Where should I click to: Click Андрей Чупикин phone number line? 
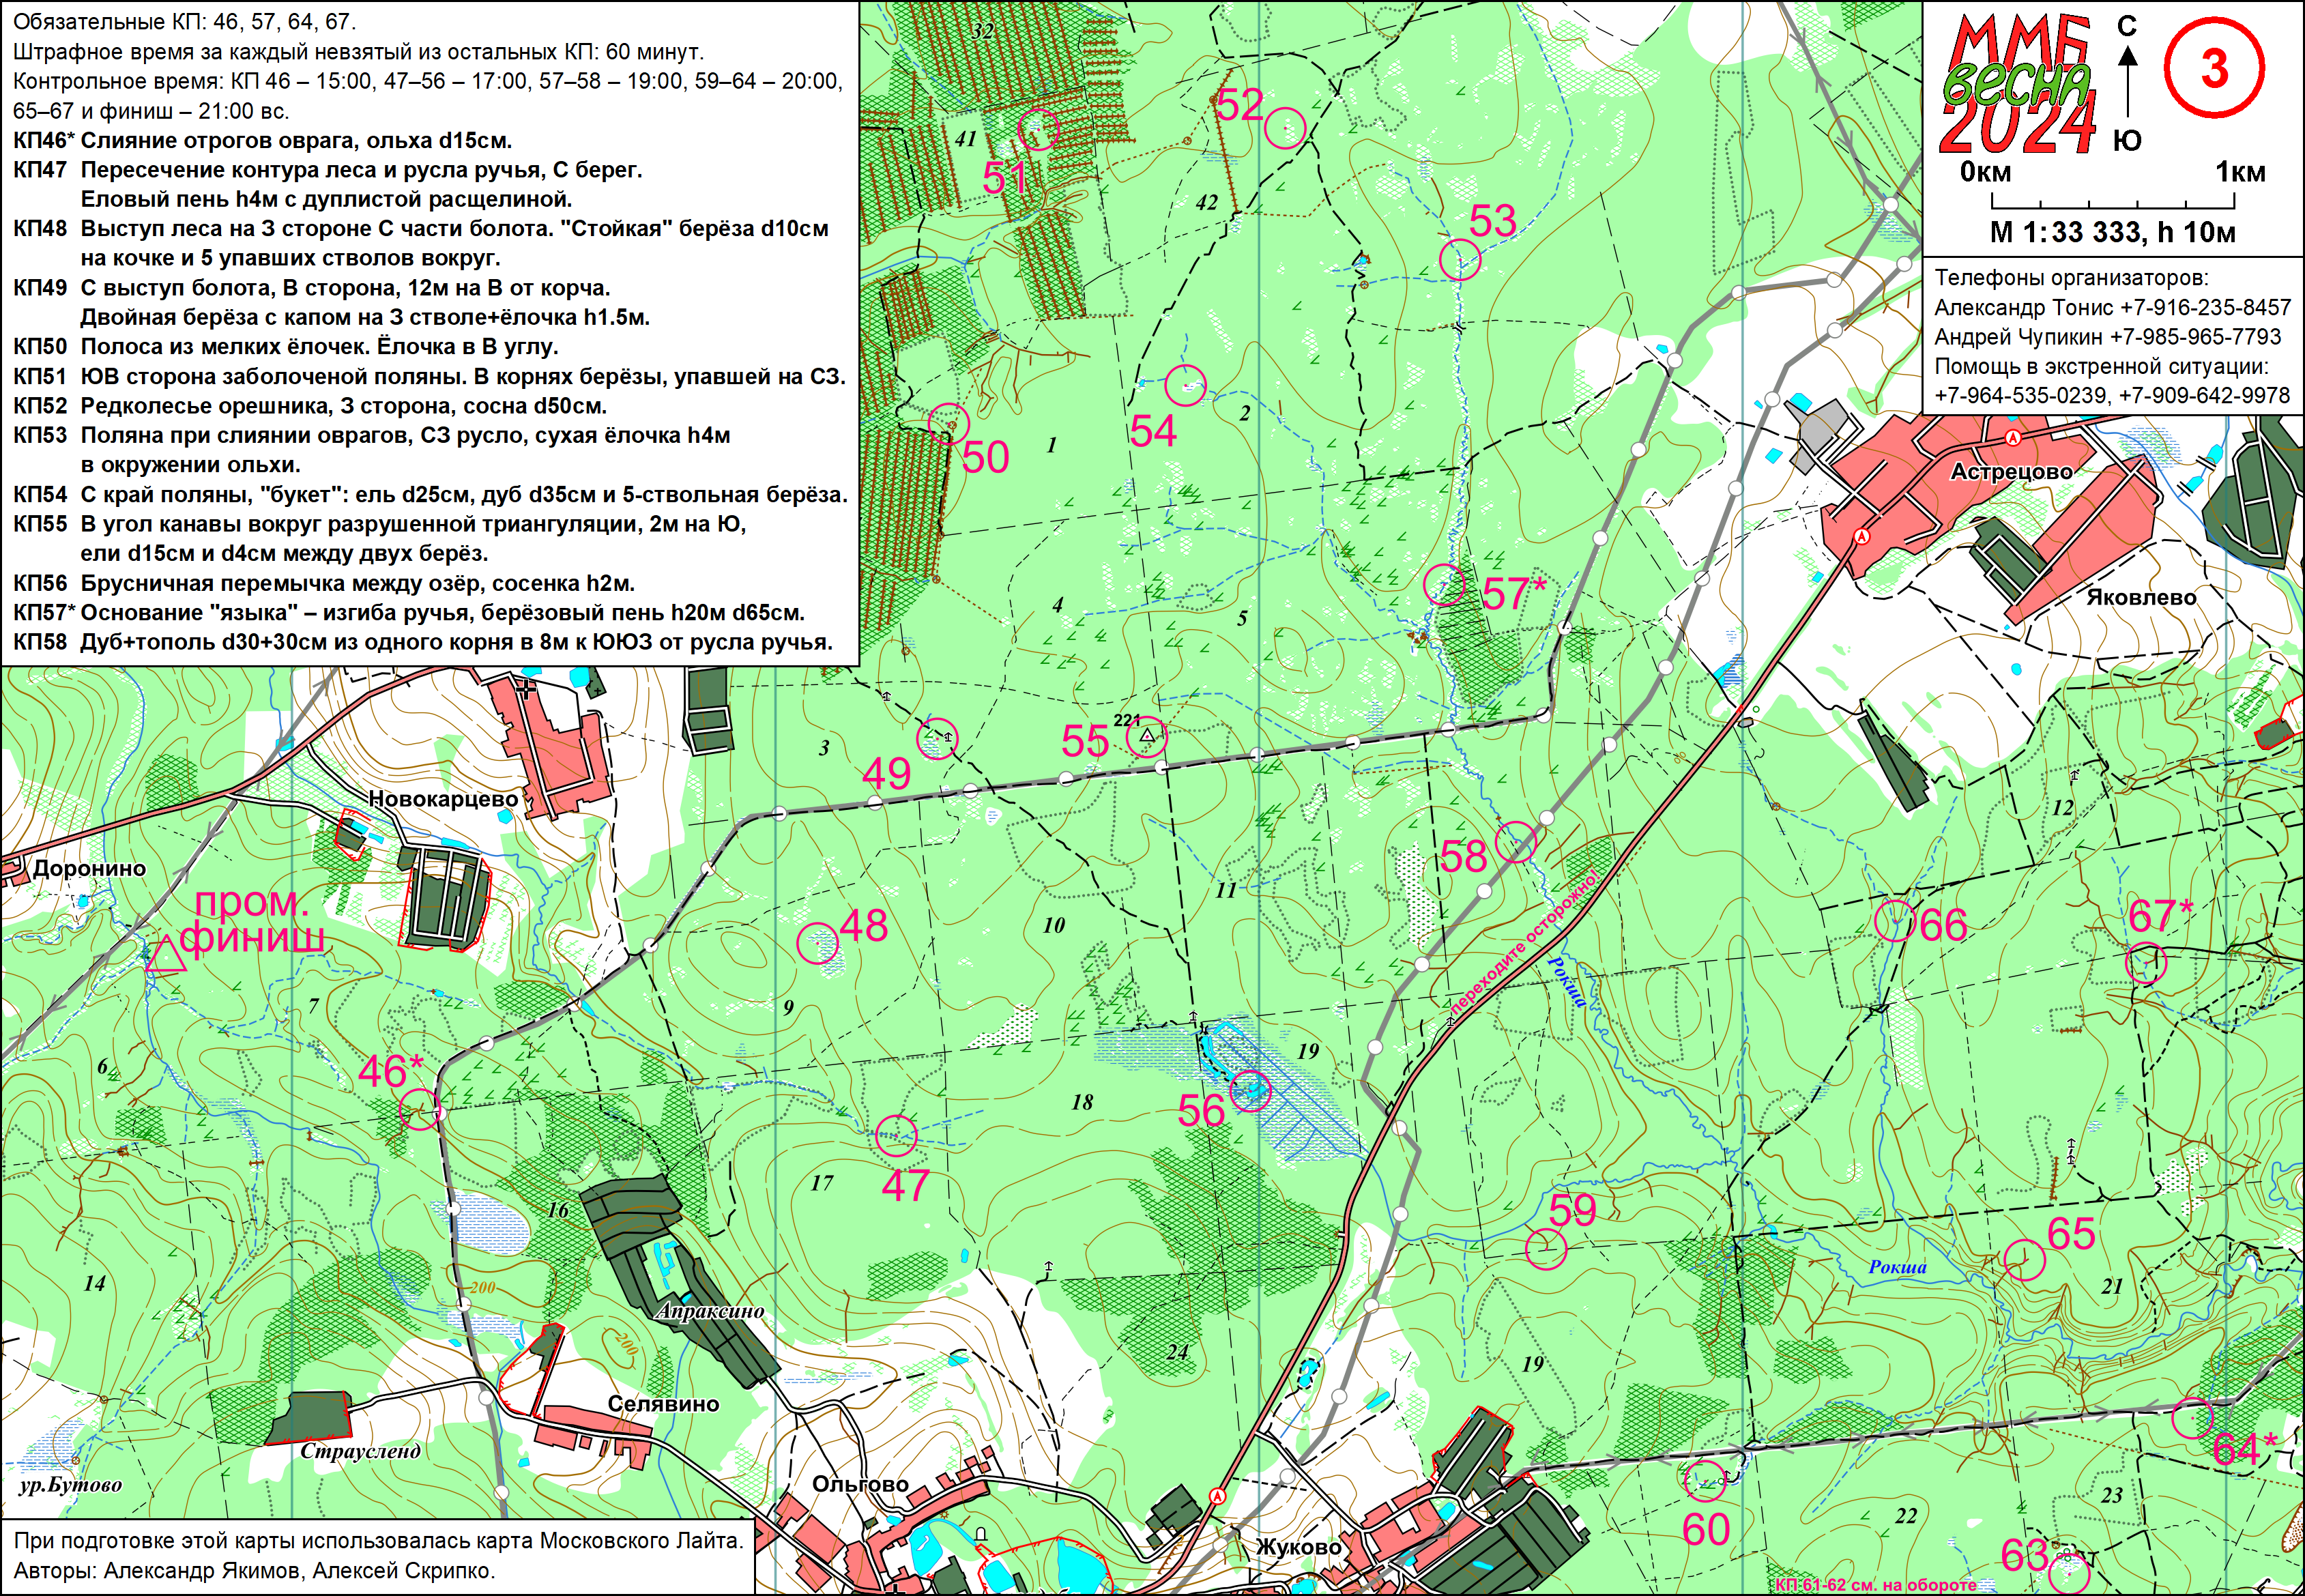click(x=2107, y=337)
